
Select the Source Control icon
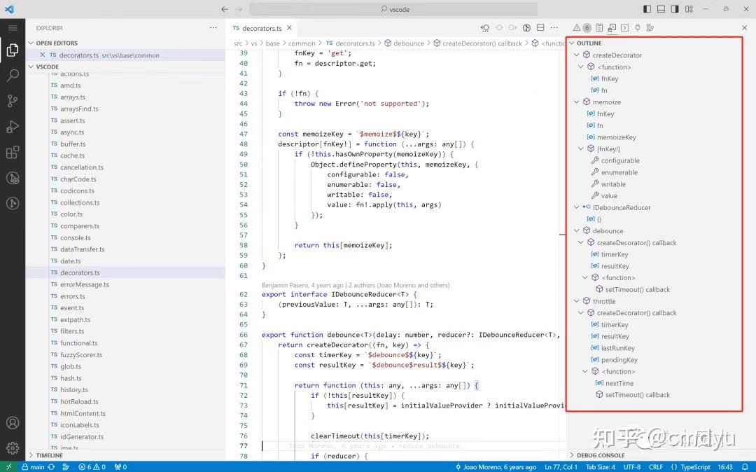[x=11, y=102]
